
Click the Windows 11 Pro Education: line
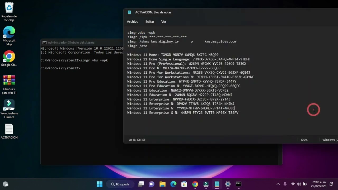click(182, 82)
